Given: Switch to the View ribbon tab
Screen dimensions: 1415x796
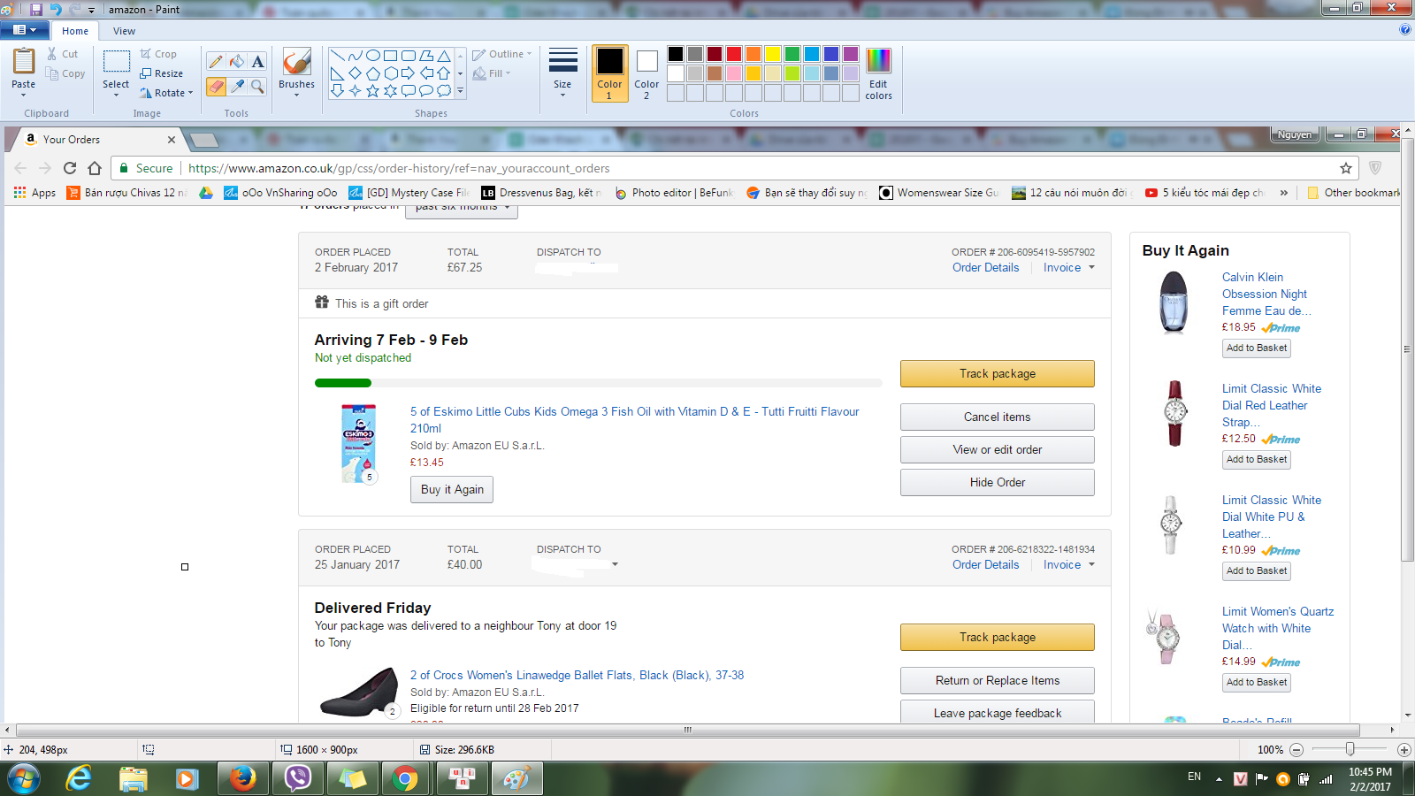Looking at the screenshot, I should tap(124, 31).
